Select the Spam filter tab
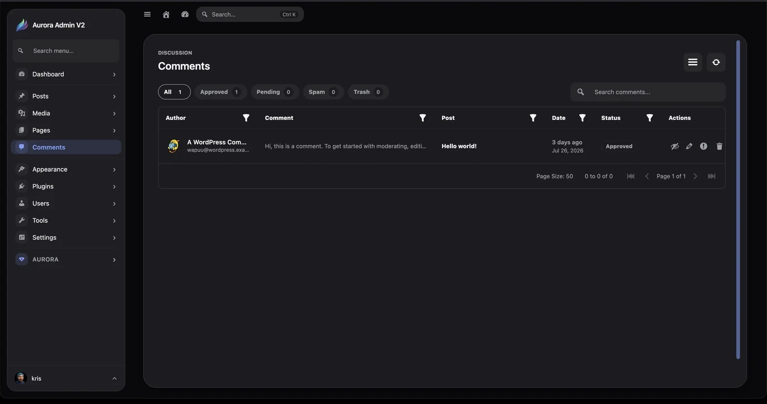 tap(323, 92)
